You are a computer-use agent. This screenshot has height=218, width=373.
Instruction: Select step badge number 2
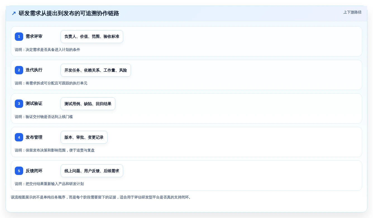pos(19,70)
